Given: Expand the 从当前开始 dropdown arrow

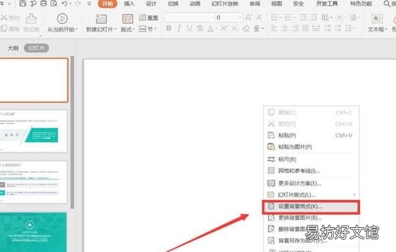Looking at the screenshot, I should point(77,29).
